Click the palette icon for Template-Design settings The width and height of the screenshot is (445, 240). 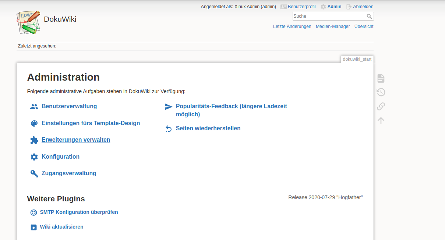click(34, 123)
